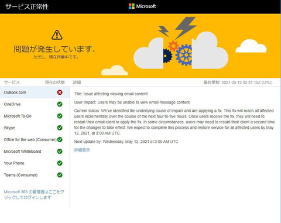
Task: Click the Microsoft logo in the header
Action: pyautogui.click(x=142, y=6)
